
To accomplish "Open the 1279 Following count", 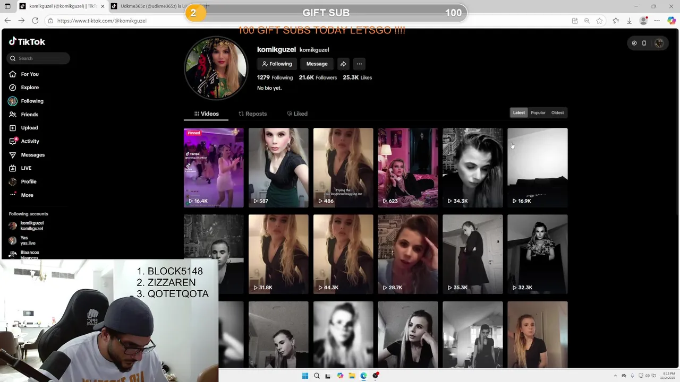I will pyautogui.click(x=275, y=77).
